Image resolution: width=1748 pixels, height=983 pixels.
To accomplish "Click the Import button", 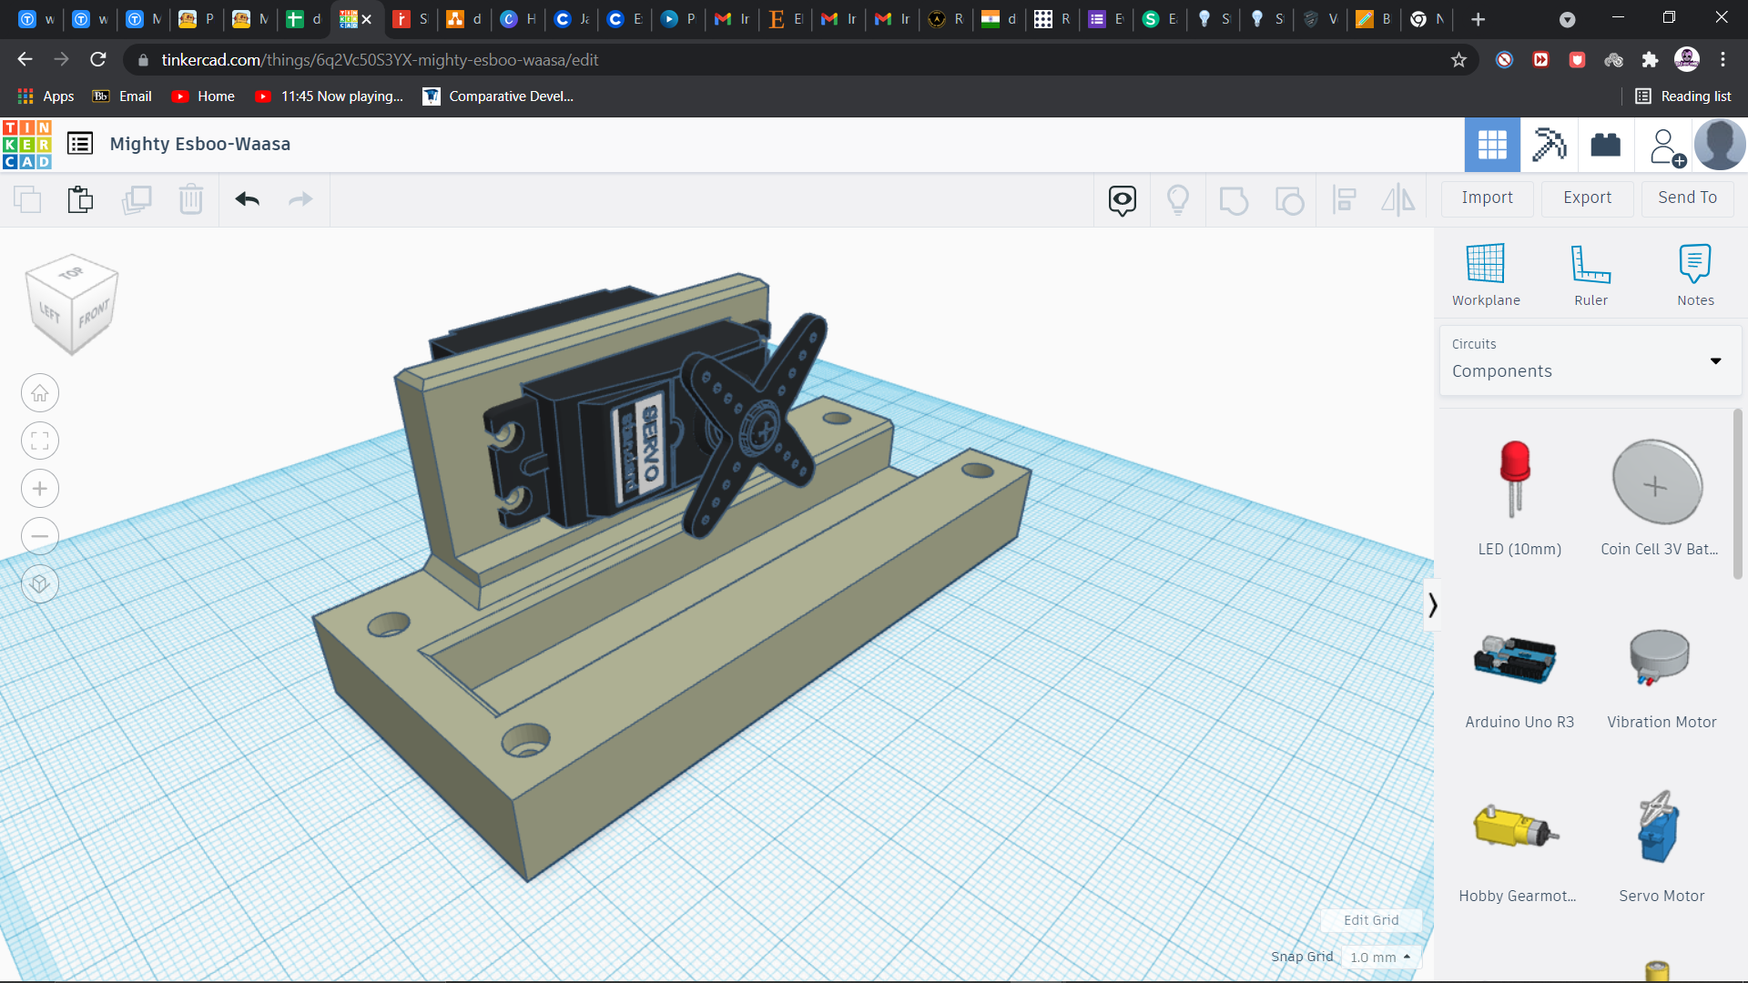I will point(1487,197).
